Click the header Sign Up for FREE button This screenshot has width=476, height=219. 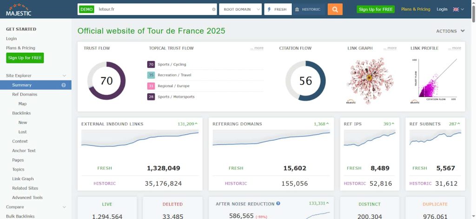(376, 9)
